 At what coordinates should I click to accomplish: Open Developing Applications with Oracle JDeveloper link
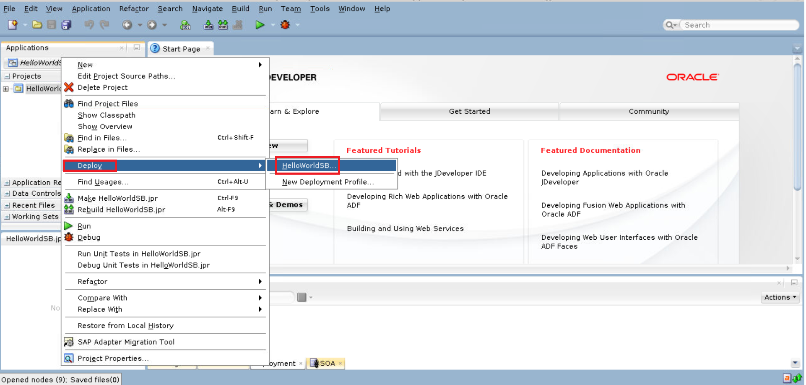(604, 178)
